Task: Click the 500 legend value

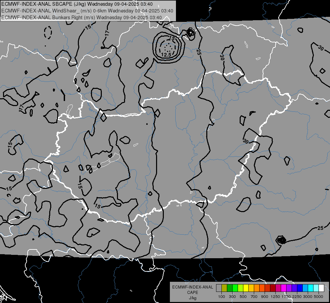Action: click(x=243, y=297)
